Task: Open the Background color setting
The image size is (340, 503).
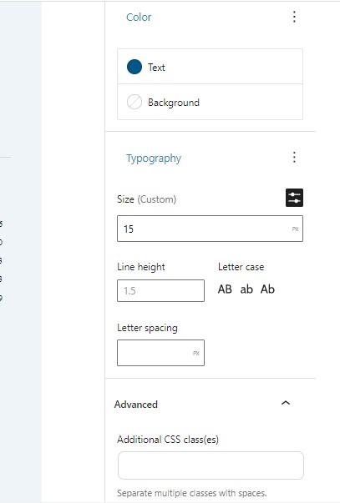Action: 210,102
